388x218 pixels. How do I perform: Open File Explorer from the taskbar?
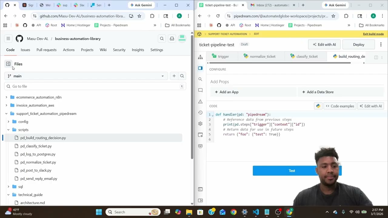coord(189,212)
